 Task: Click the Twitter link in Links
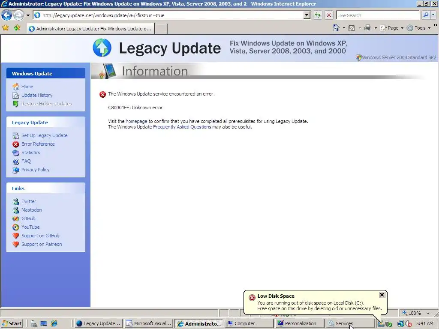(x=29, y=201)
